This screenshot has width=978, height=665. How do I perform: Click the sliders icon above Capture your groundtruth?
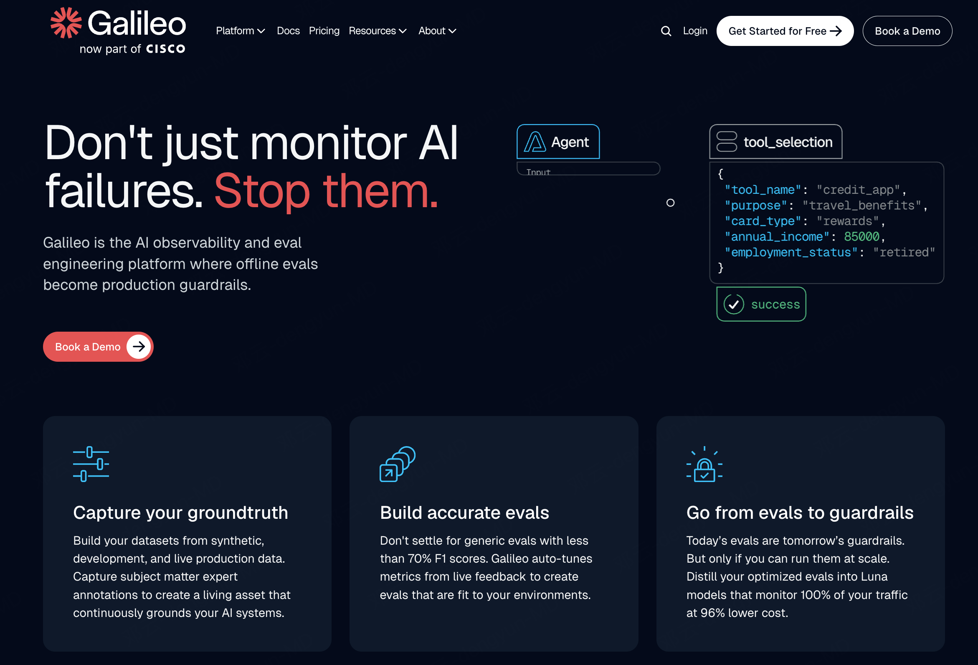point(91,464)
